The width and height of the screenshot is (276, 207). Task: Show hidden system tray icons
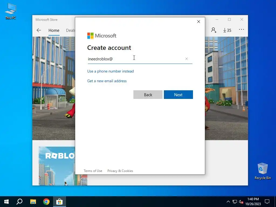click(x=228, y=202)
